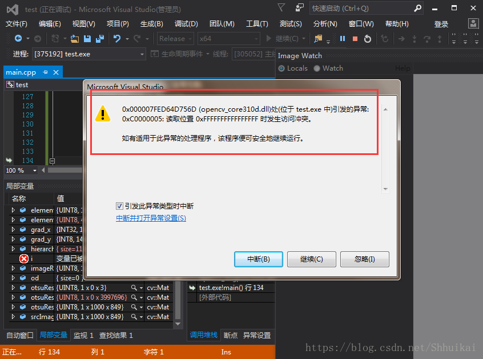Click the lifecycle events icon
This screenshot has width=483, height=359.
click(154, 54)
